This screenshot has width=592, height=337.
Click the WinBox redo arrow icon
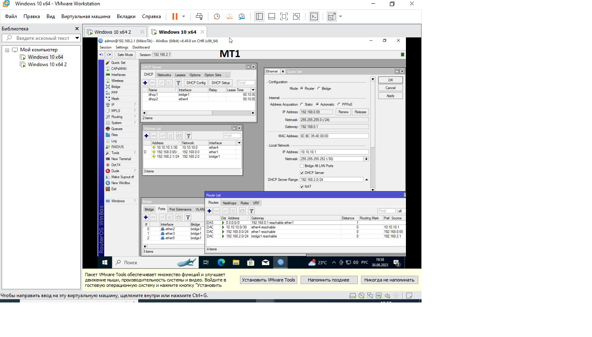coord(109,55)
